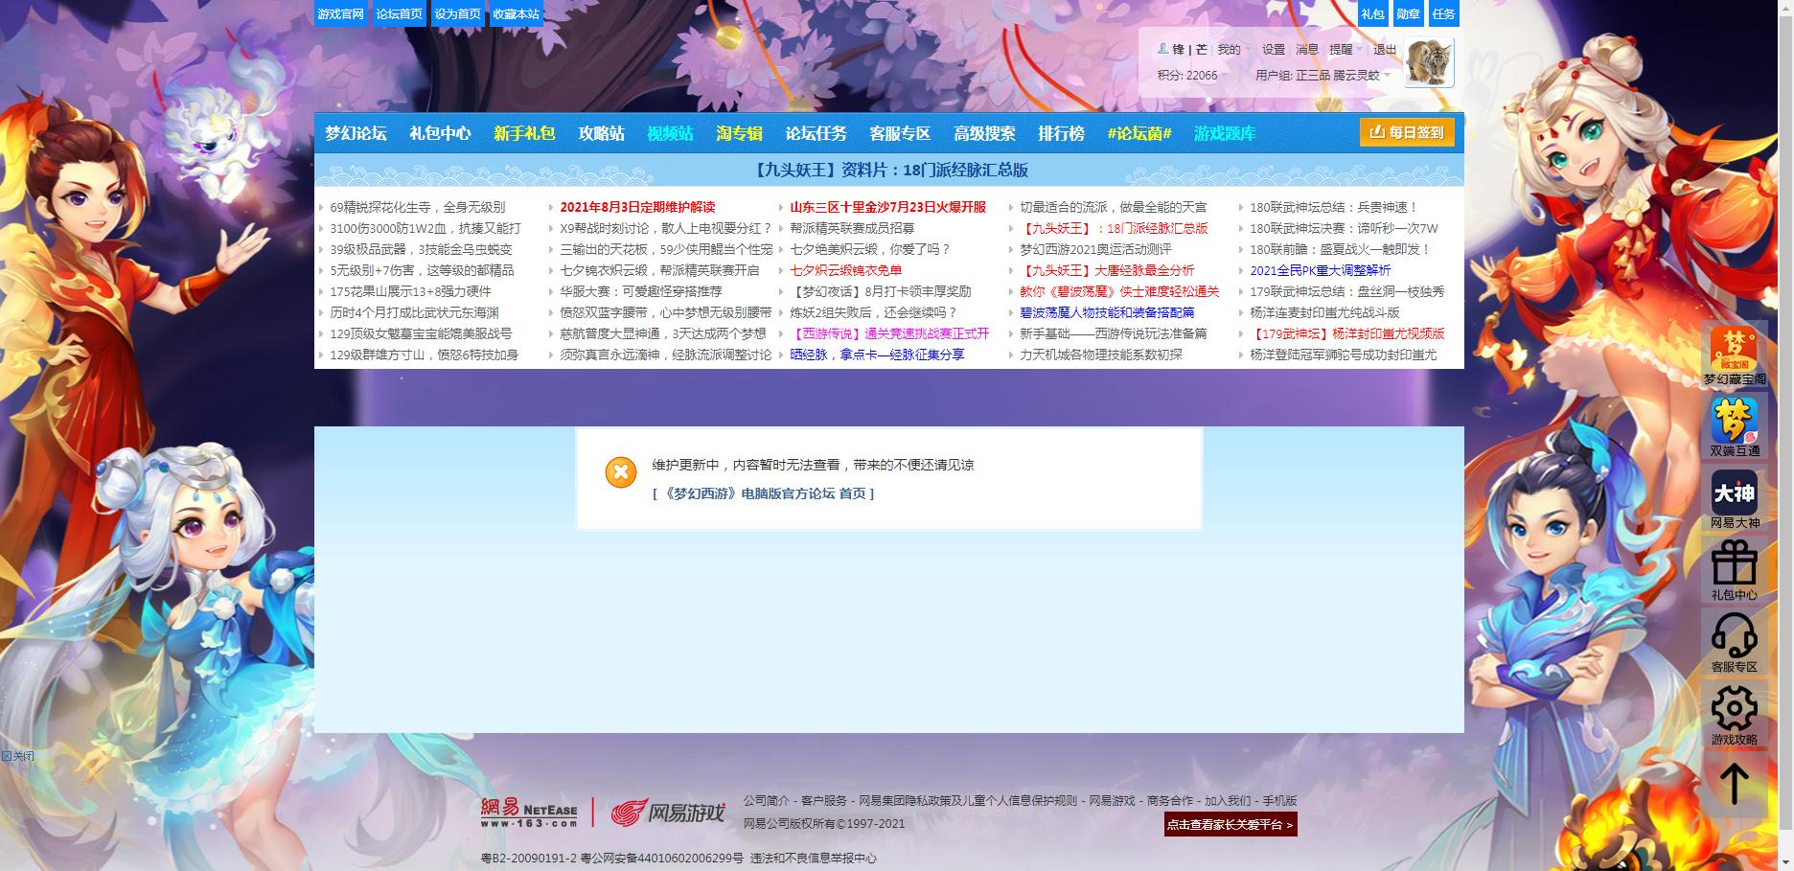This screenshot has width=1794, height=871.
Task: Click 点击查看家长关爱平台 button
Action: [1230, 824]
